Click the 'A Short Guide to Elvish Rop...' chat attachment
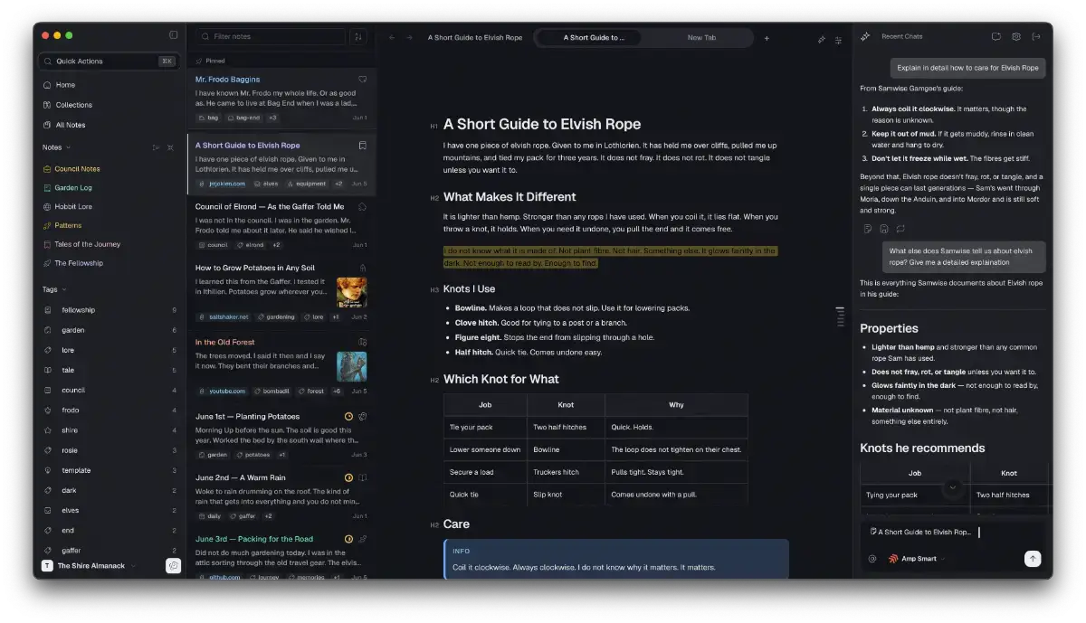 (920, 532)
